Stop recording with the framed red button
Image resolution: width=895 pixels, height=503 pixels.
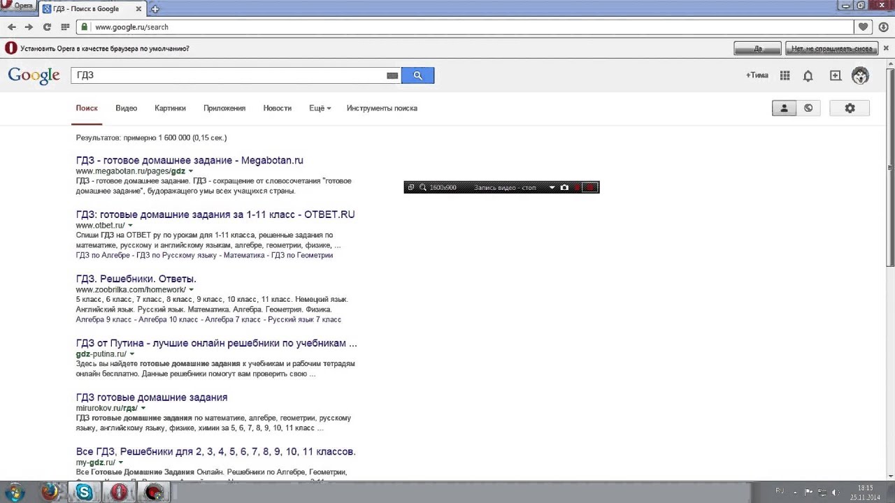[590, 187]
